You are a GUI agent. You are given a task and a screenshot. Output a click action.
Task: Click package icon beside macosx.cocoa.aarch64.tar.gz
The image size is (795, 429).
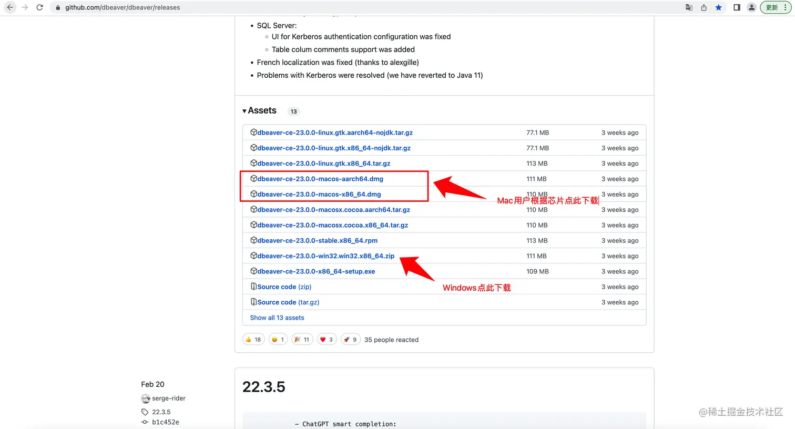(x=254, y=209)
